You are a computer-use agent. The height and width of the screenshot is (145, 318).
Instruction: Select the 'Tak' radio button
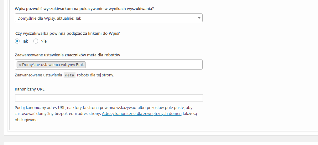click(x=17, y=41)
